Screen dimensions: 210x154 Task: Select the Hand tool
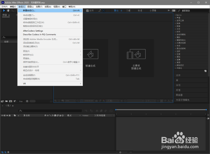(8, 11)
